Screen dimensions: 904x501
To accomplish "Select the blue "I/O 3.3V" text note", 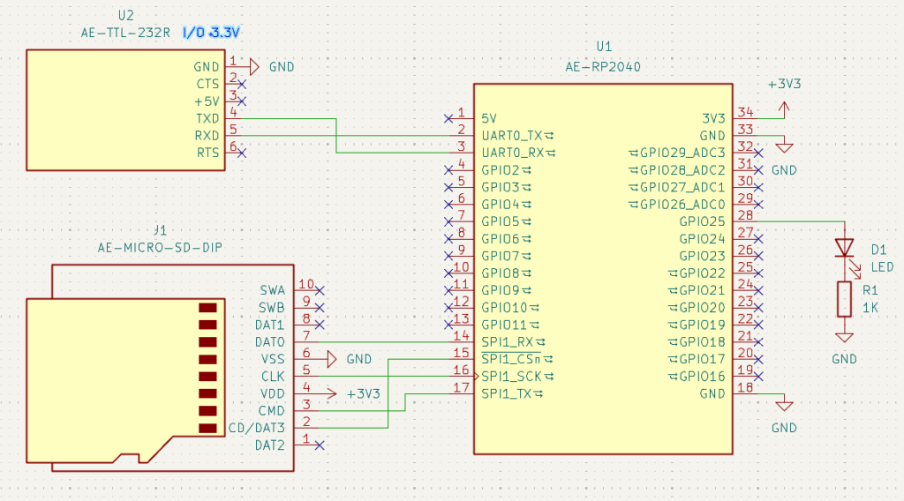I will coord(212,33).
